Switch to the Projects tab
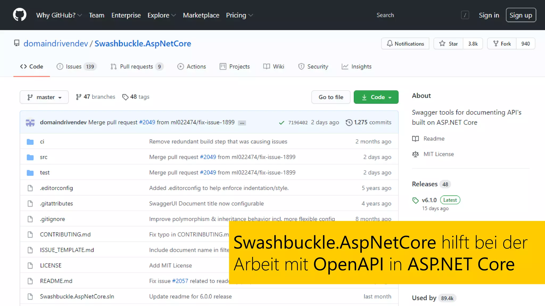 (x=235, y=66)
